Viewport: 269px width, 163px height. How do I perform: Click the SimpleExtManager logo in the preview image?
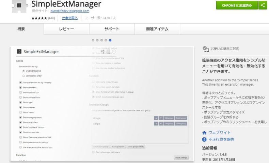tap(19, 52)
